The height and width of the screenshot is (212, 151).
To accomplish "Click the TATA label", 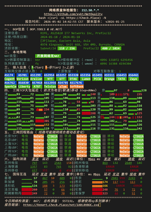I will tap(121, 79).
